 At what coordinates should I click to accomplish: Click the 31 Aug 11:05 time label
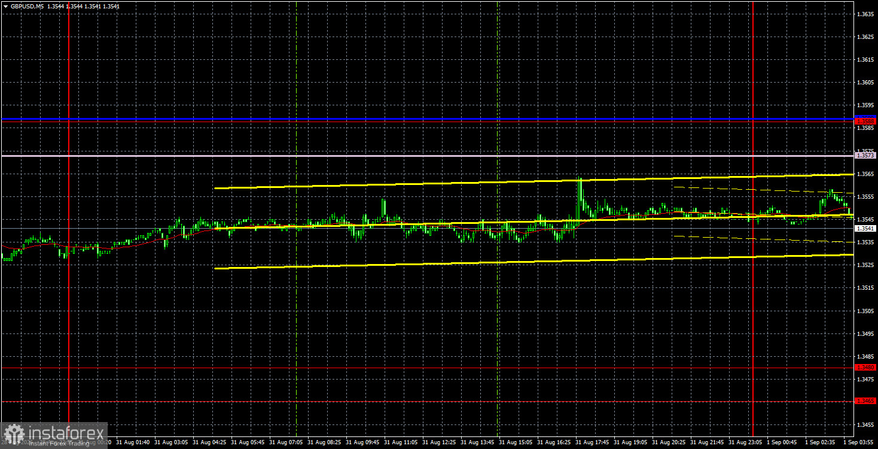click(400, 442)
